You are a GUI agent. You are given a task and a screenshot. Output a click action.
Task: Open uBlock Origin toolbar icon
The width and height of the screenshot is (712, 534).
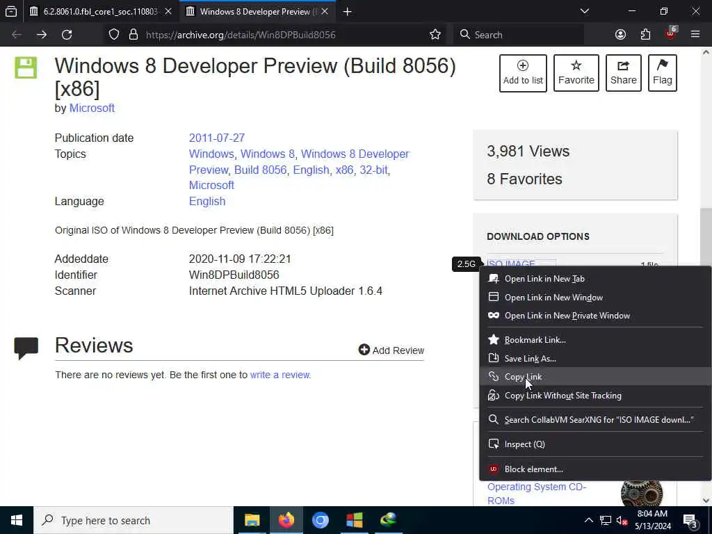[671, 33]
